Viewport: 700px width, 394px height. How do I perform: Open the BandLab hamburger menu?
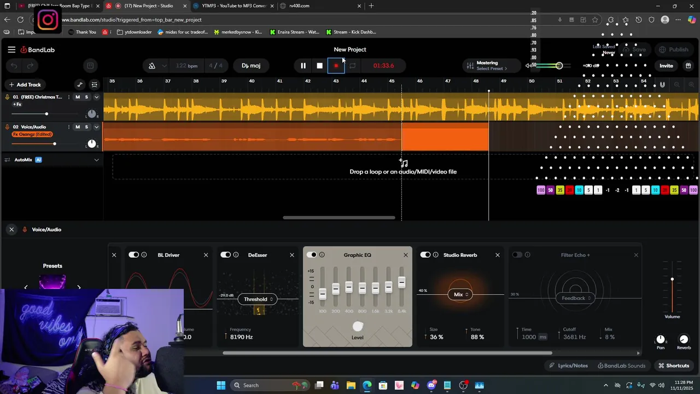pyautogui.click(x=11, y=50)
